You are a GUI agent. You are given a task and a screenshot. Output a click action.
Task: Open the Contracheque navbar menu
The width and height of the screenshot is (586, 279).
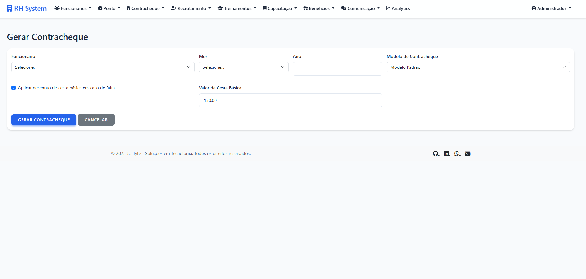point(145,8)
